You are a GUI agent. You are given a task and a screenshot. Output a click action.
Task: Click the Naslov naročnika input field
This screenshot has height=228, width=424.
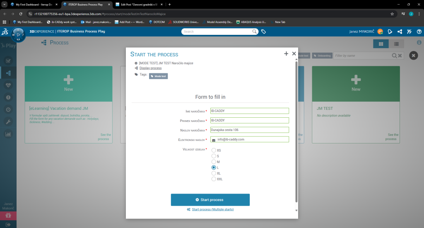coord(249,130)
